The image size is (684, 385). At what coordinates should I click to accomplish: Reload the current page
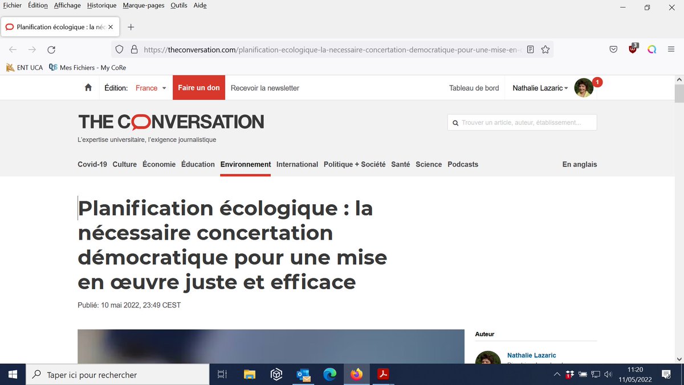pos(51,50)
